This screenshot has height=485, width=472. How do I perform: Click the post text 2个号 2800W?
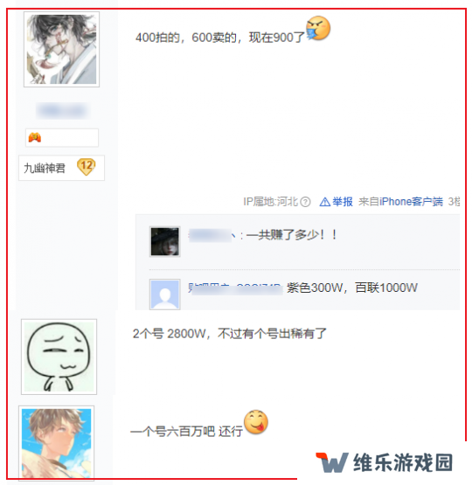point(170,334)
